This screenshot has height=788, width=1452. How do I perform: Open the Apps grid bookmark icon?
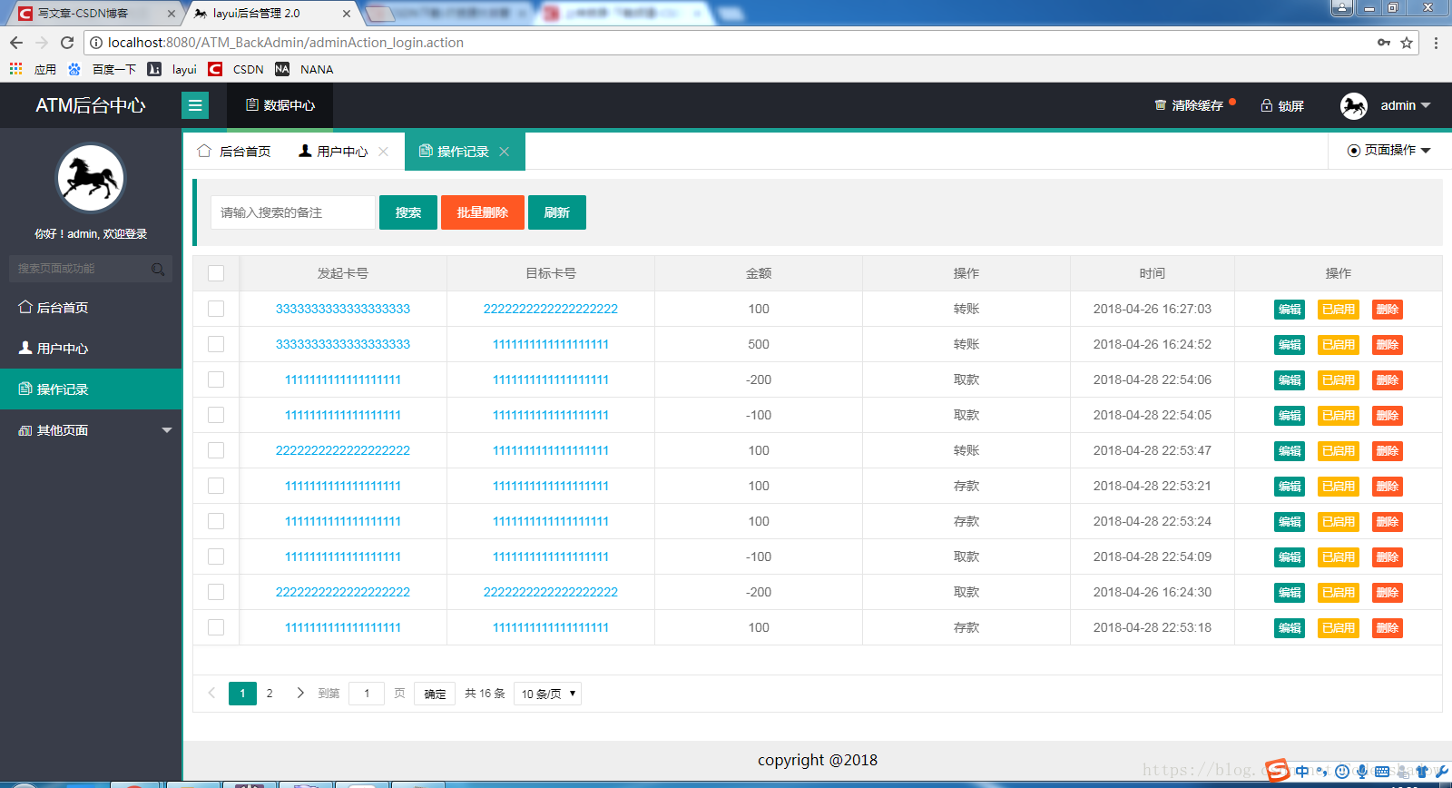15,69
